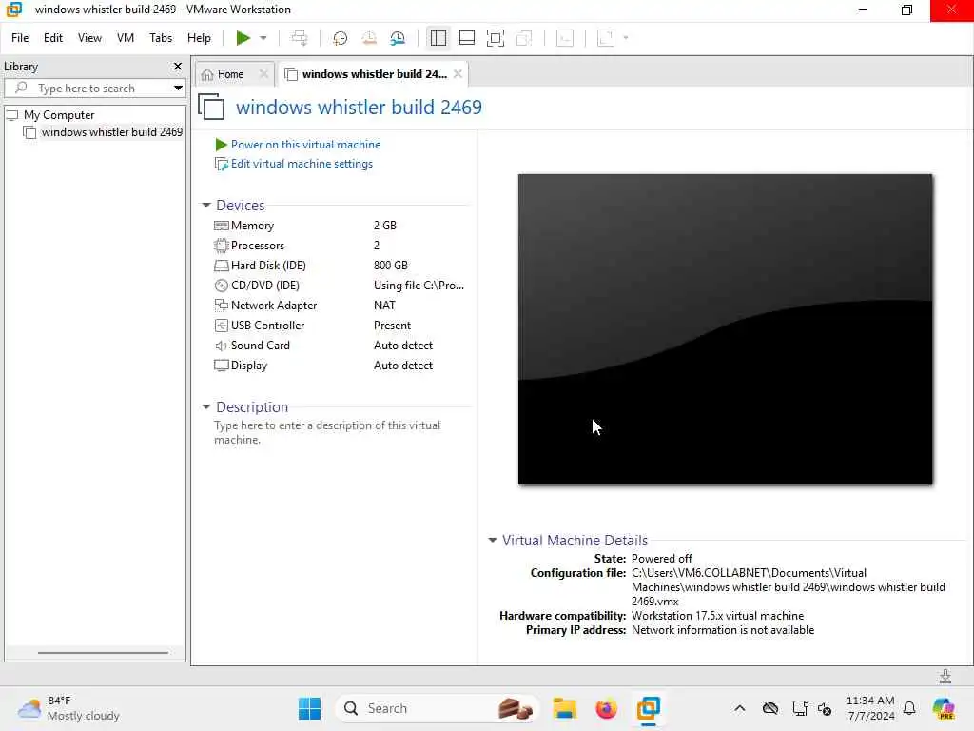Open File Explorer from the taskbar
This screenshot has width=974, height=731.
pyautogui.click(x=565, y=708)
